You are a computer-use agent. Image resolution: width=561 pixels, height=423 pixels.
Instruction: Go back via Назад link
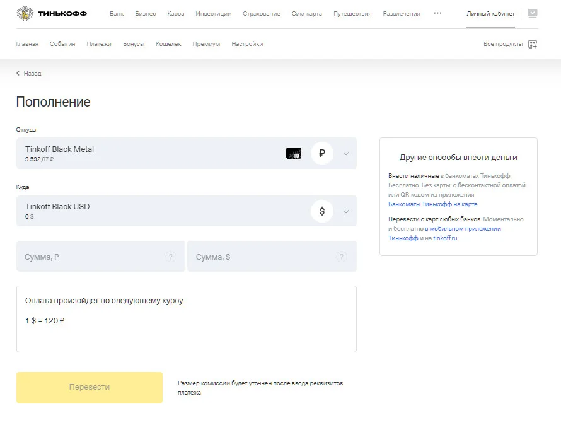click(32, 73)
